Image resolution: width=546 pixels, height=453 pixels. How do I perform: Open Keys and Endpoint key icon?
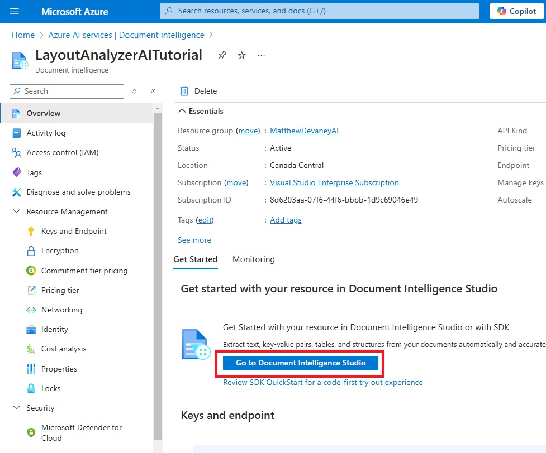31,231
